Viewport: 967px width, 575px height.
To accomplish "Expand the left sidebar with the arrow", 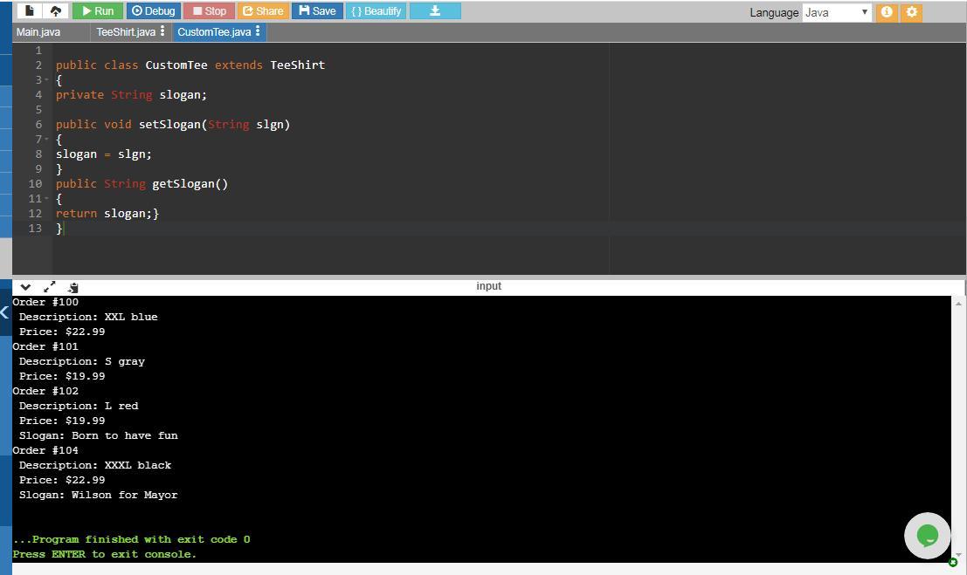I will (4, 312).
